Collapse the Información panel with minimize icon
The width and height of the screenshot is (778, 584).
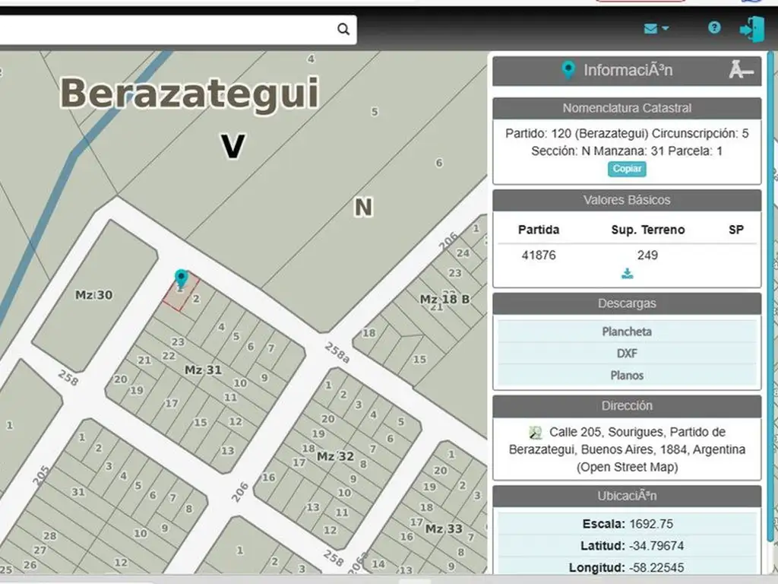point(741,71)
